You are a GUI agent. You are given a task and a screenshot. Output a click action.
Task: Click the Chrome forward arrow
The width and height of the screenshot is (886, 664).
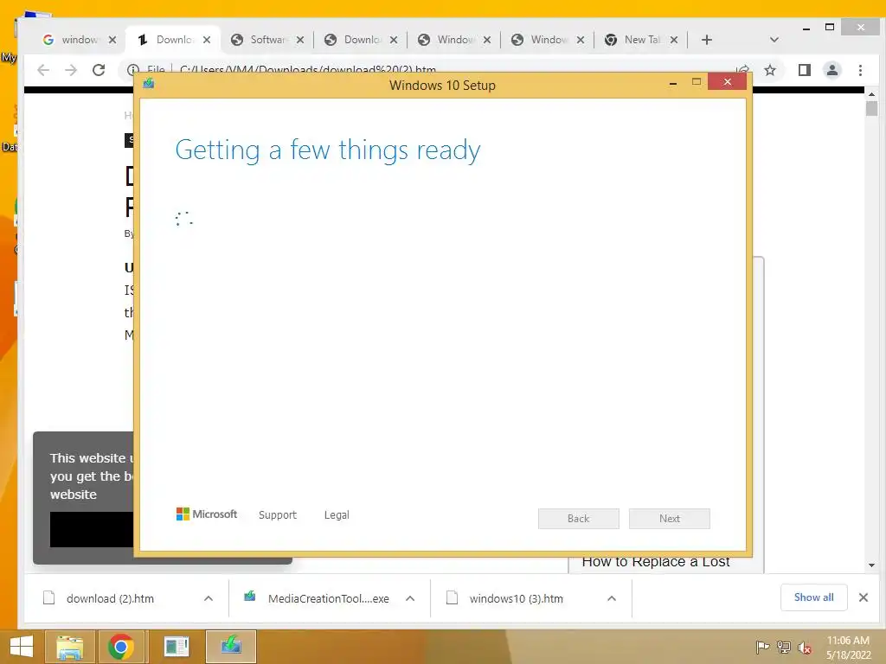[x=71, y=69]
